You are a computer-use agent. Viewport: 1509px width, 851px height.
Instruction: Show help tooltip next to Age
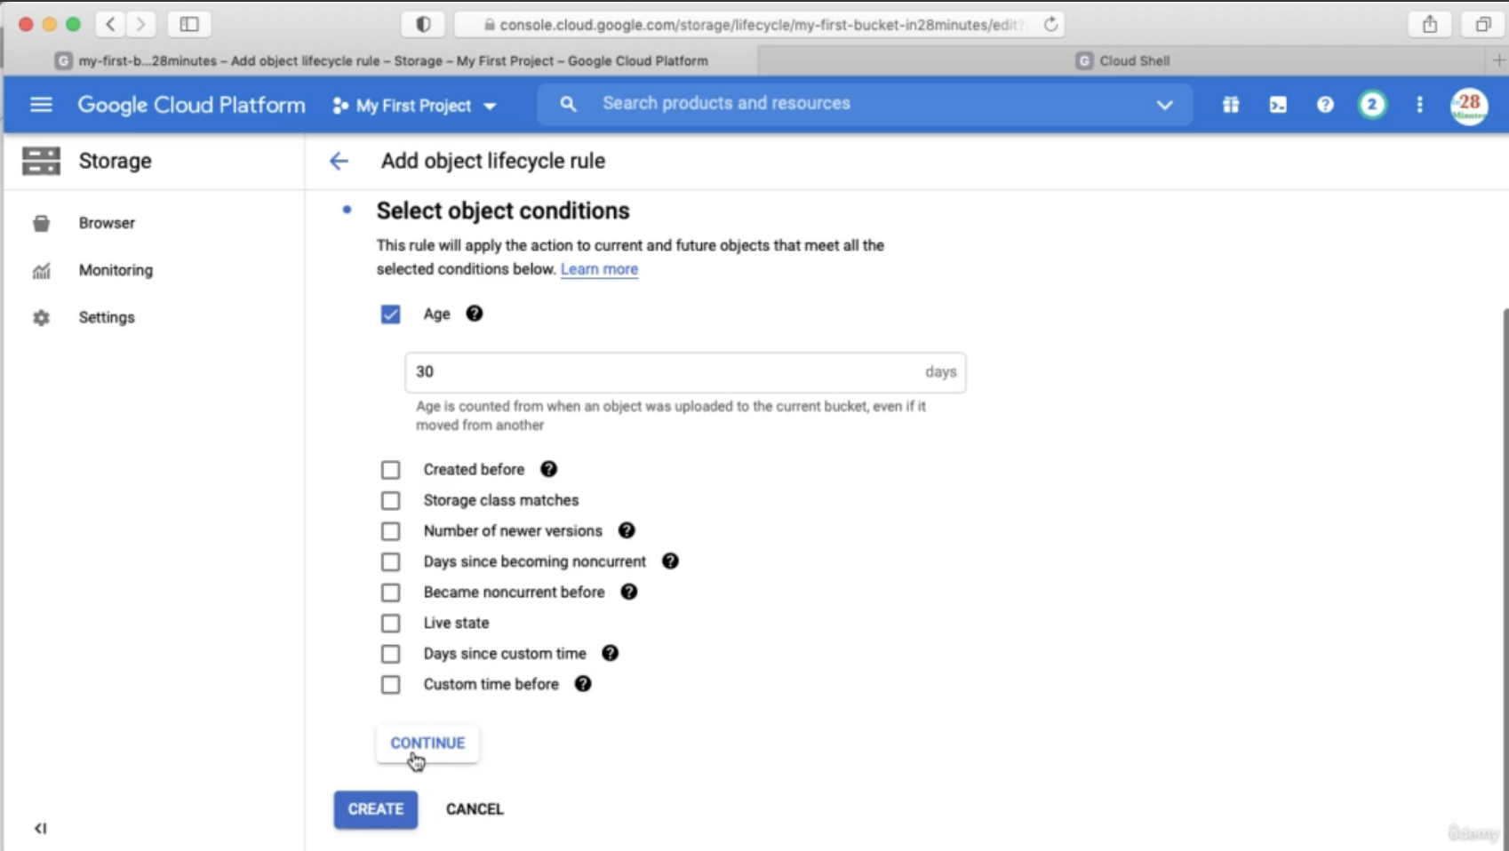tap(475, 314)
